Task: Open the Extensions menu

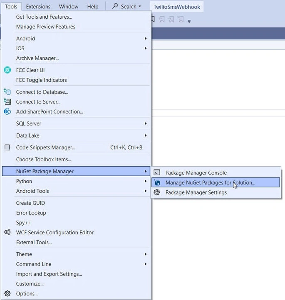Action: 38,7
